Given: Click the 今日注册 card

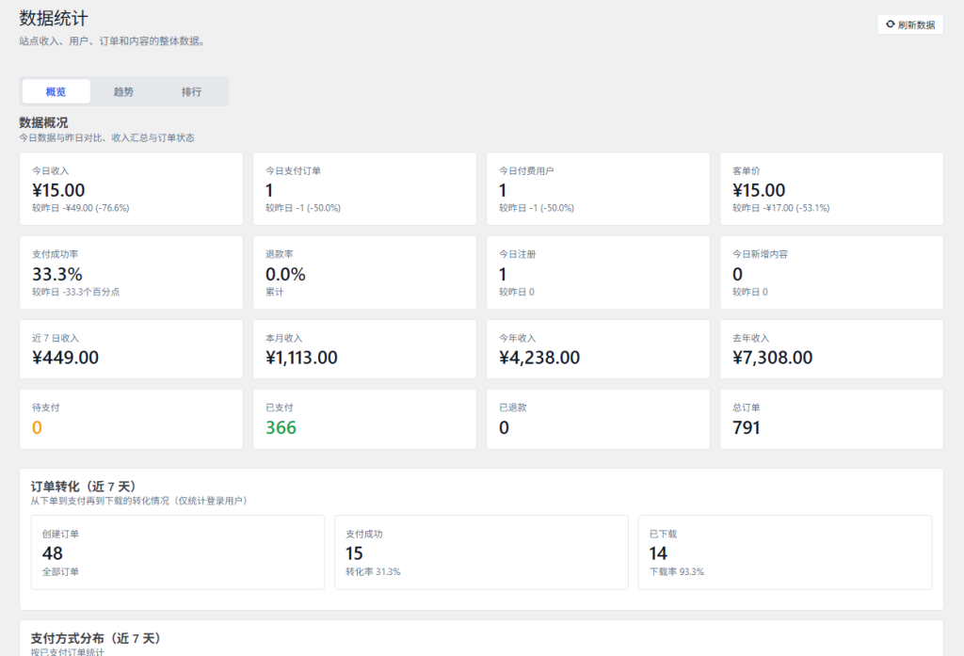Looking at the screenshot, I should 598,273.
